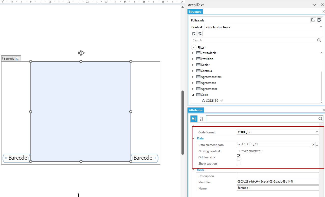This screenshot has width=325, height=197.
Task: Collapse the Basic attribute group
Action: click(x=193, y=169)
